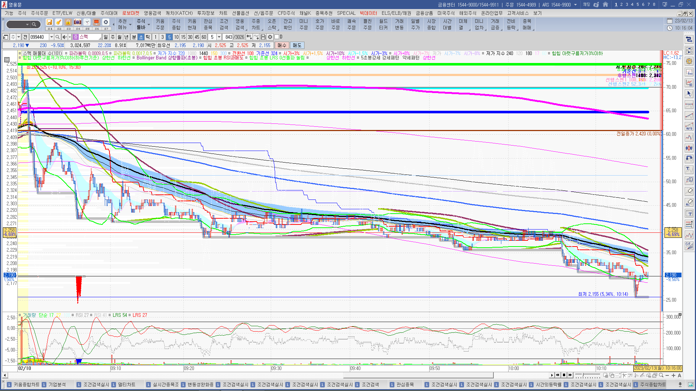Select the AUTO trendline tool
The image size is (696, 391).
[689, 126]
